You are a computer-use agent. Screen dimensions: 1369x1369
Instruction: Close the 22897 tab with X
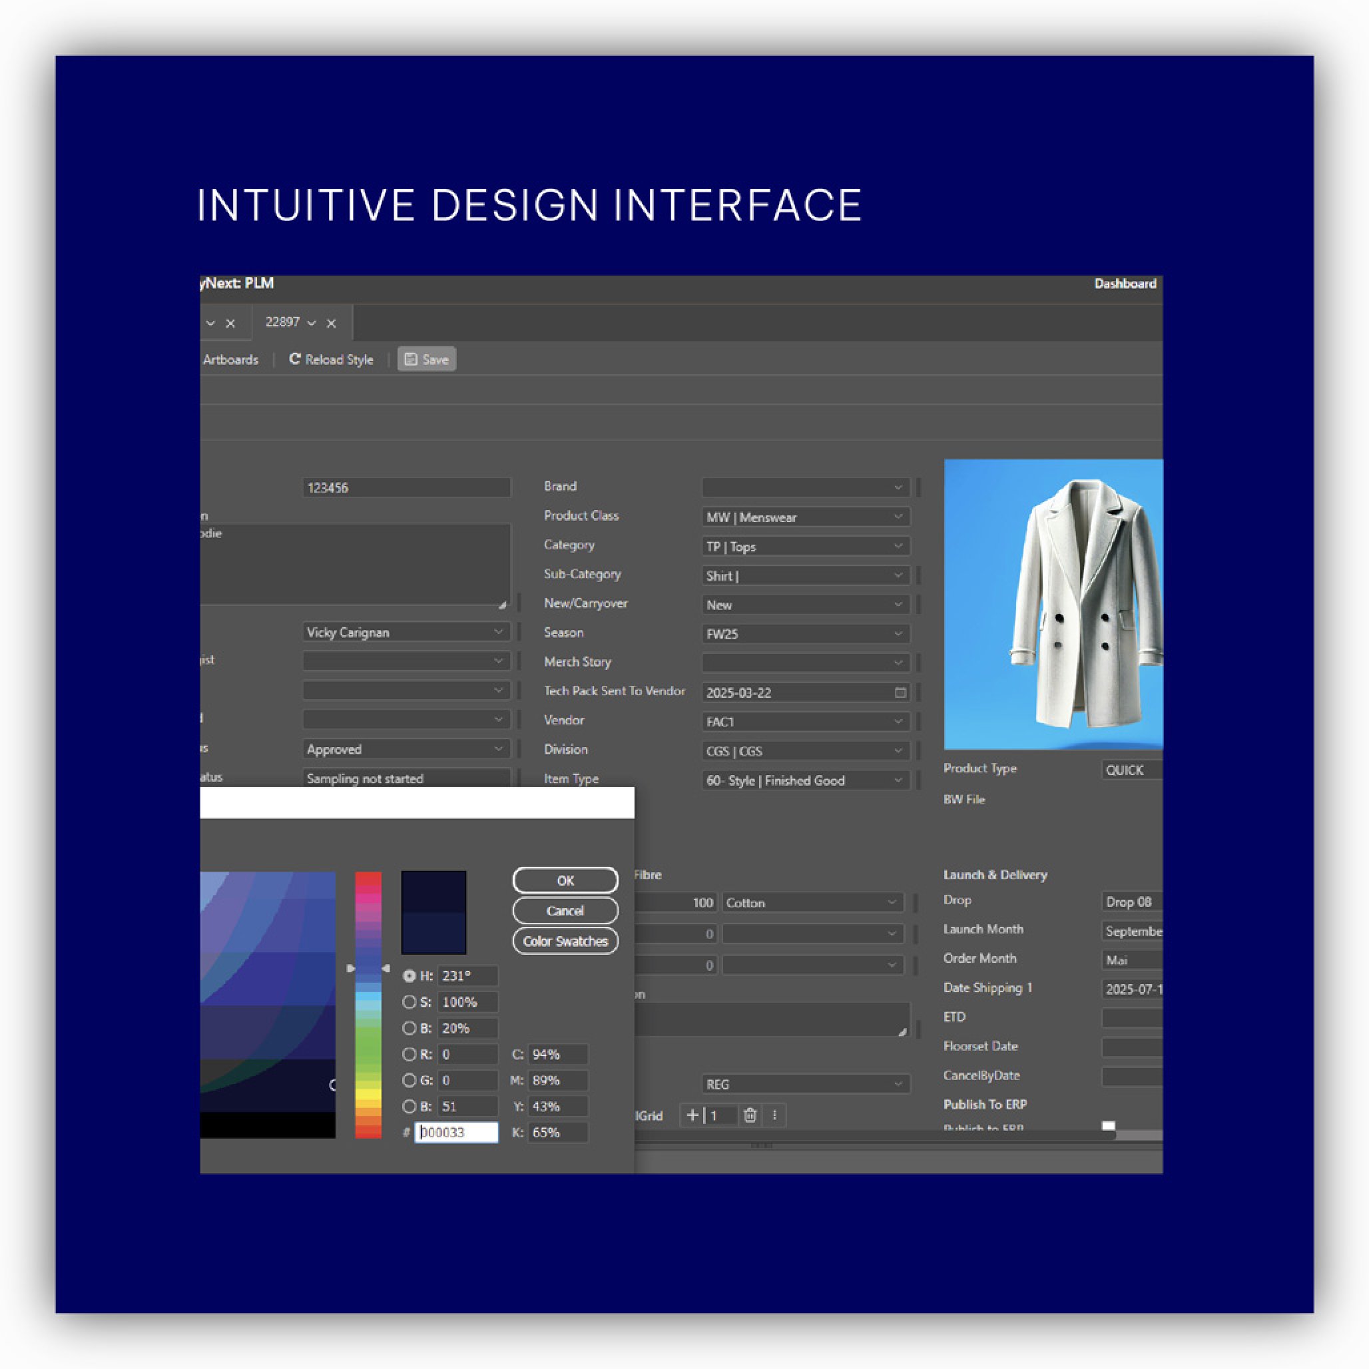pyautogui.click(x=331, y=323)
